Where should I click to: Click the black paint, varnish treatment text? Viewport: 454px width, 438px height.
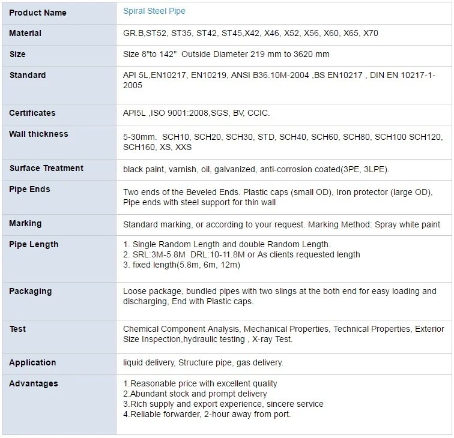pos(256,169)
